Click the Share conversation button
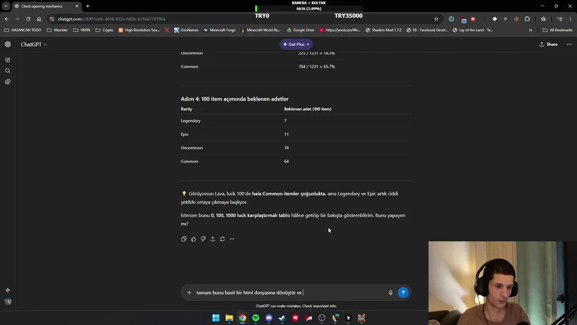This screenshot has height=325, width=577. tap(549, 44)
